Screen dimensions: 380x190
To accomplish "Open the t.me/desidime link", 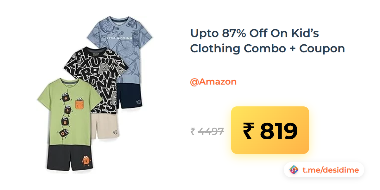I will pos(330,170).
